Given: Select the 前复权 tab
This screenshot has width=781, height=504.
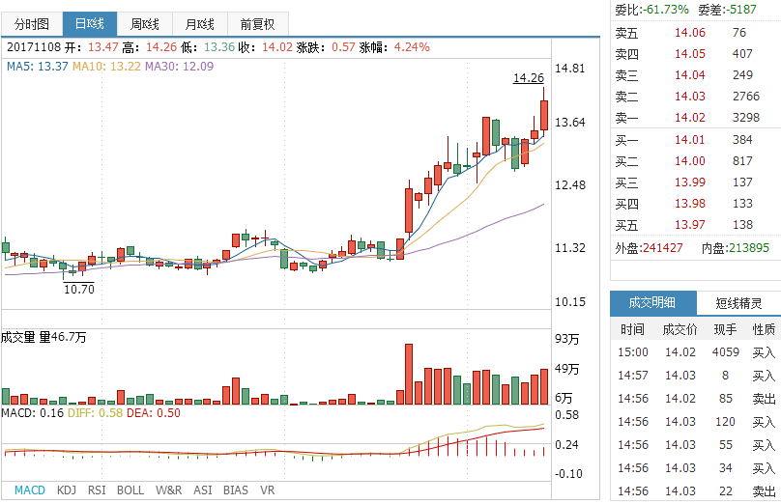Looking at the screenshot, I should click(257, 24).
